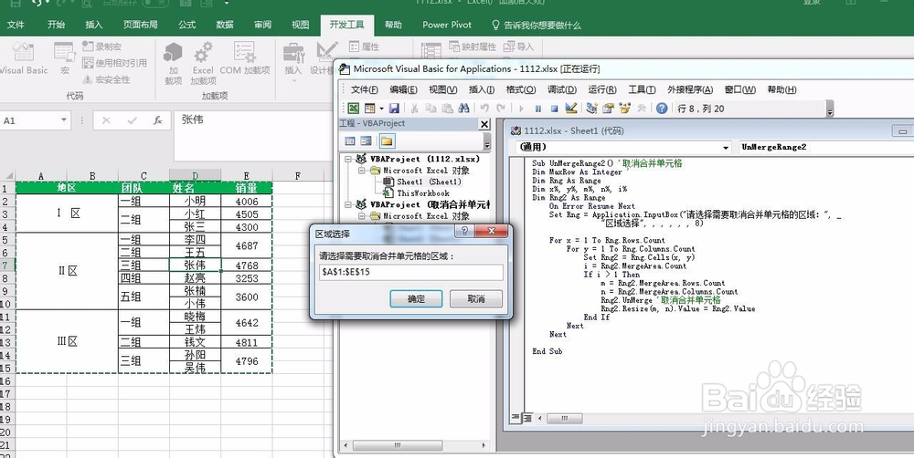The image size is (914, 458).
Task: Click 录制宏 in Excel ribbon
Action: click(102, 47)
